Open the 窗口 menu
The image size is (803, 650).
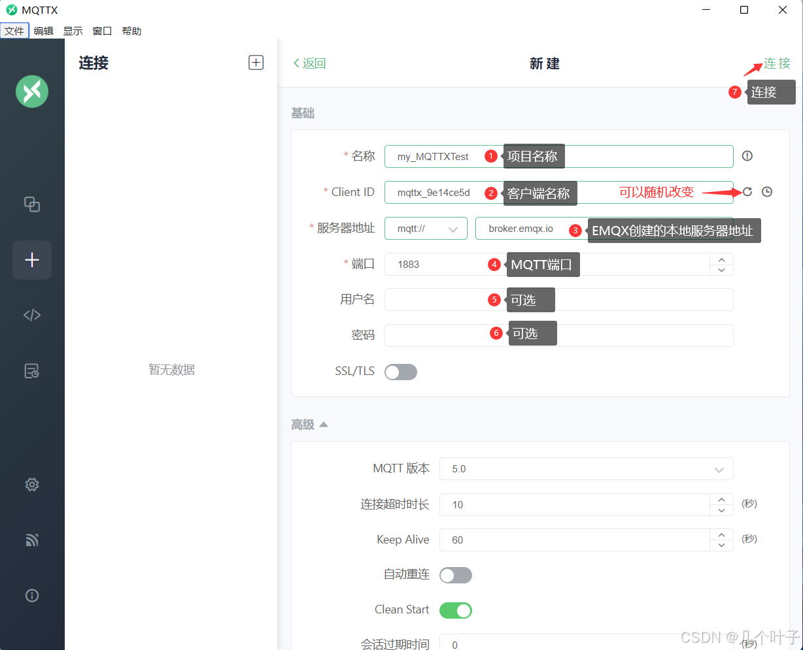click(103, 31)
